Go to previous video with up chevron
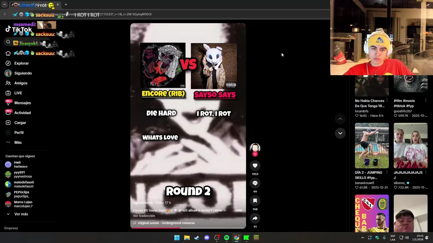 pyautogui.click(x=340, y=119)
